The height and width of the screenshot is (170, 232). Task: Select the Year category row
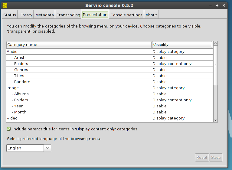[109, 106]
